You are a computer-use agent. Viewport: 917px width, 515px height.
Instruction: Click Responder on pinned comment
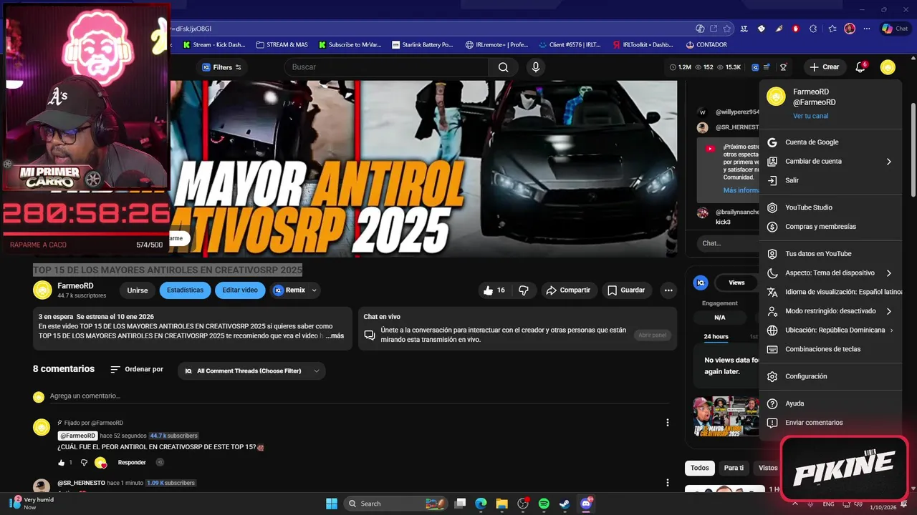[132, 463]
